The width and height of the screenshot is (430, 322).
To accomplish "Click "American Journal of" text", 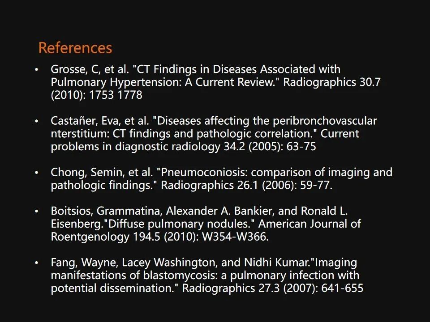I will (x=310, y=224).
